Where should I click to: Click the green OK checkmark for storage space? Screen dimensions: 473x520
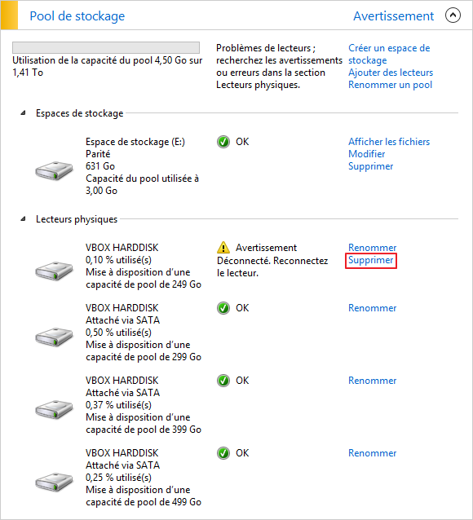(223, 142)
